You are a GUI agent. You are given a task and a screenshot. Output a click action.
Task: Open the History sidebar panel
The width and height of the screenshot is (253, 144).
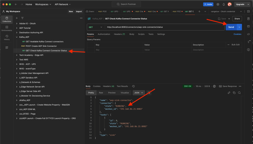click(x=7, y=38)
